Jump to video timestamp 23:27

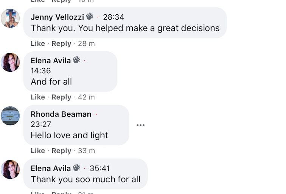[41, 124]
